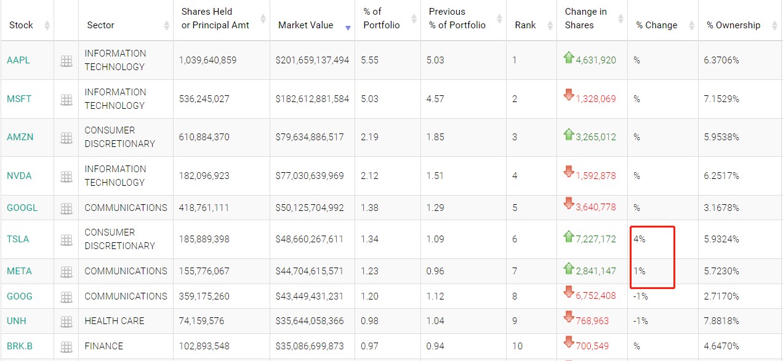Sort by Change in Shares column
783x361 pixels.
coord(585,18)
